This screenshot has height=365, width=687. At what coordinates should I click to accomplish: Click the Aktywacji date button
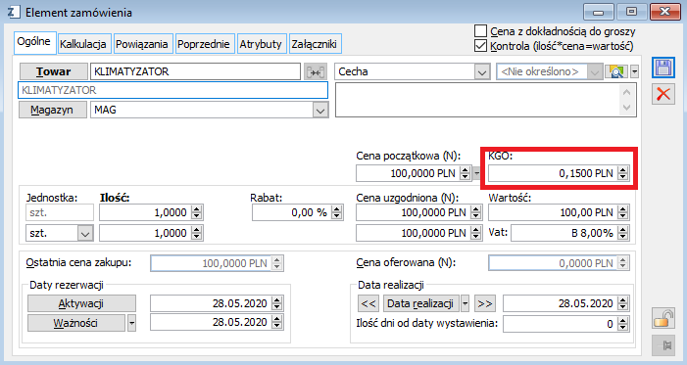coord(81,303)
